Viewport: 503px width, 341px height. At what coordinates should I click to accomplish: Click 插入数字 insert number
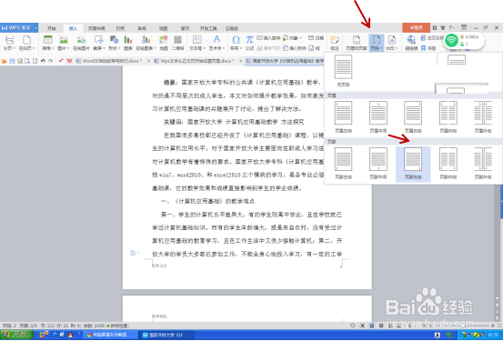[268, 38]
